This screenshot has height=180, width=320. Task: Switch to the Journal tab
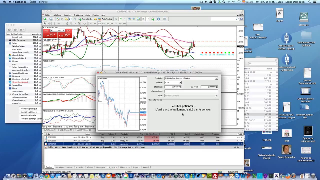pos(145,167)
